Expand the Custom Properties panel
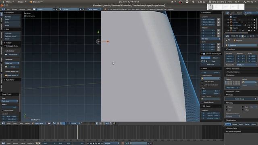 [234, 132]
